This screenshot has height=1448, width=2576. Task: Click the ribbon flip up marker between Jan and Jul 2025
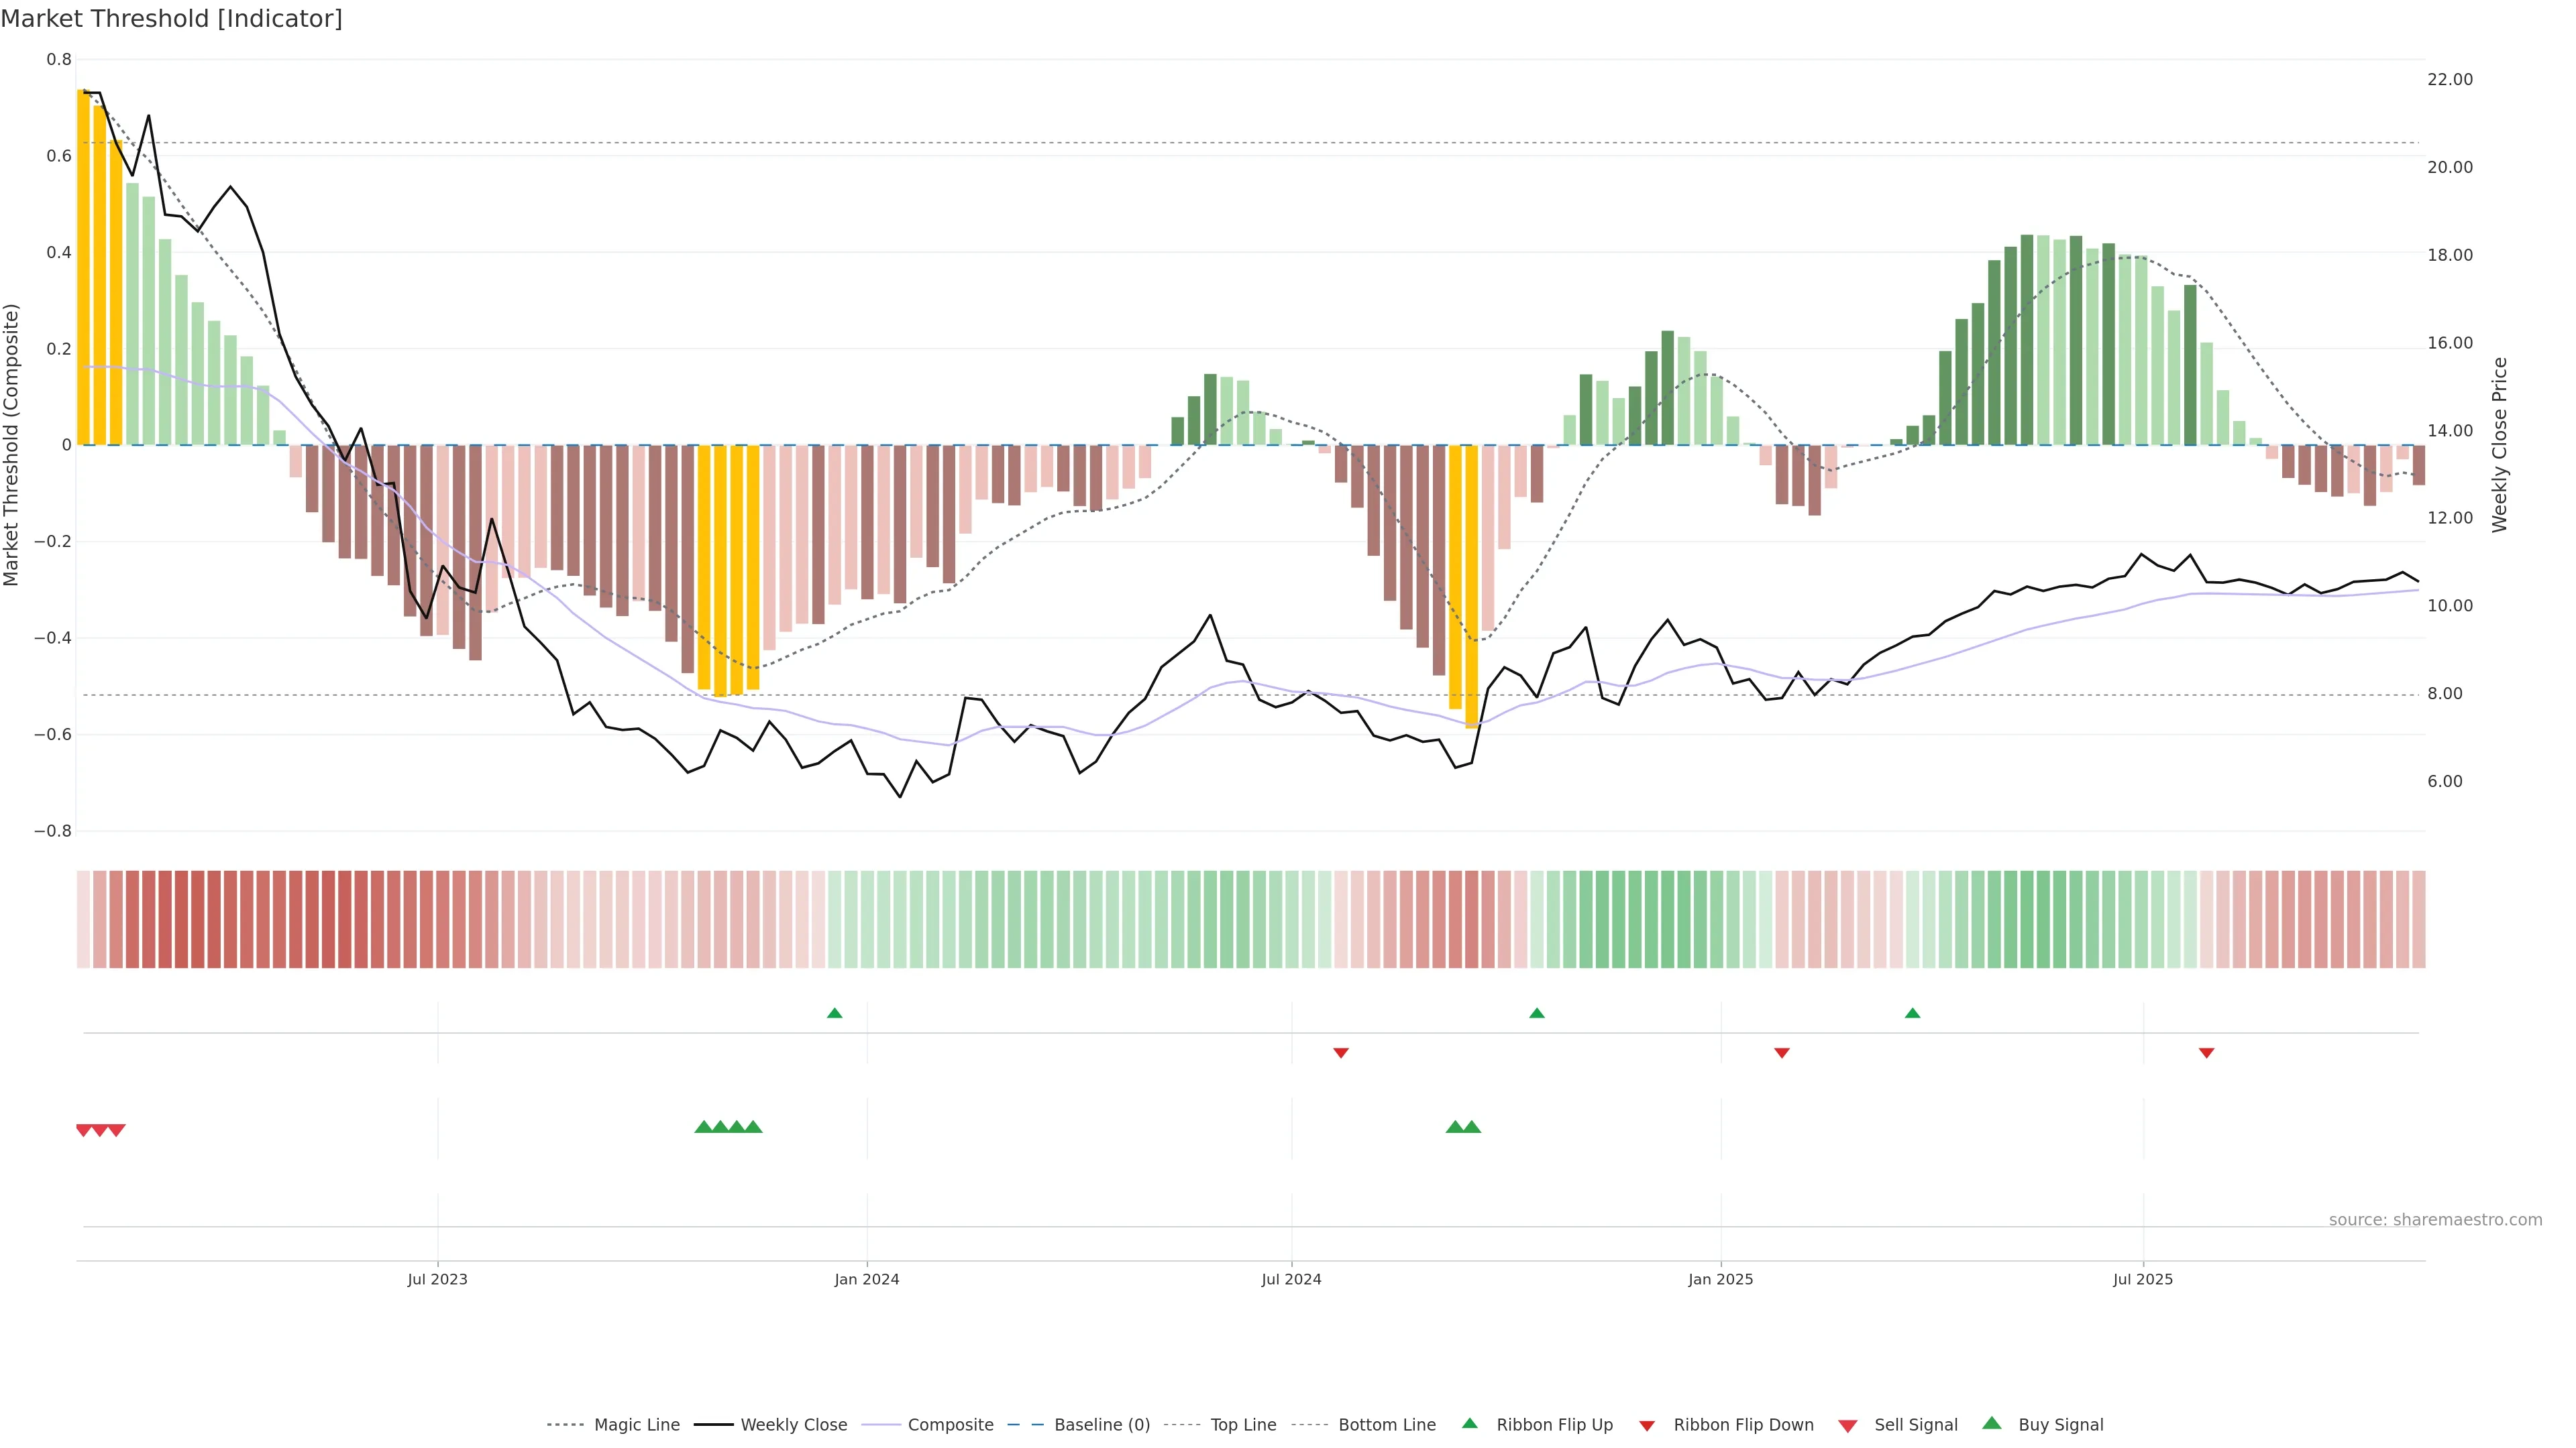coord(1912,1014)
